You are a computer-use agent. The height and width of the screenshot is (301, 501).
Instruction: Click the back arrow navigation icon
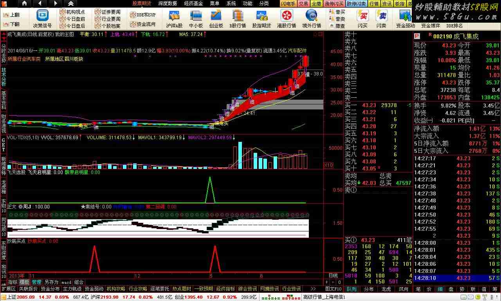40,4
